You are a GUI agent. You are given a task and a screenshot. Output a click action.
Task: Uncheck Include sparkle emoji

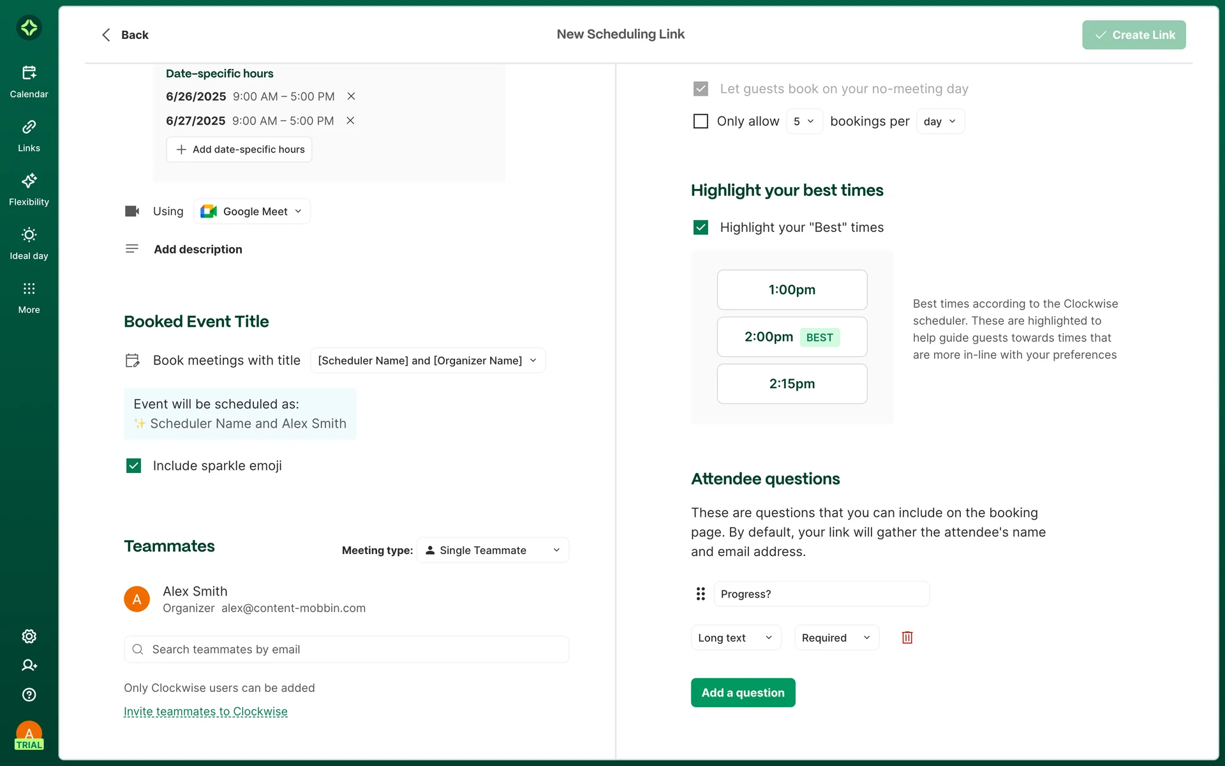pos(133,465)
